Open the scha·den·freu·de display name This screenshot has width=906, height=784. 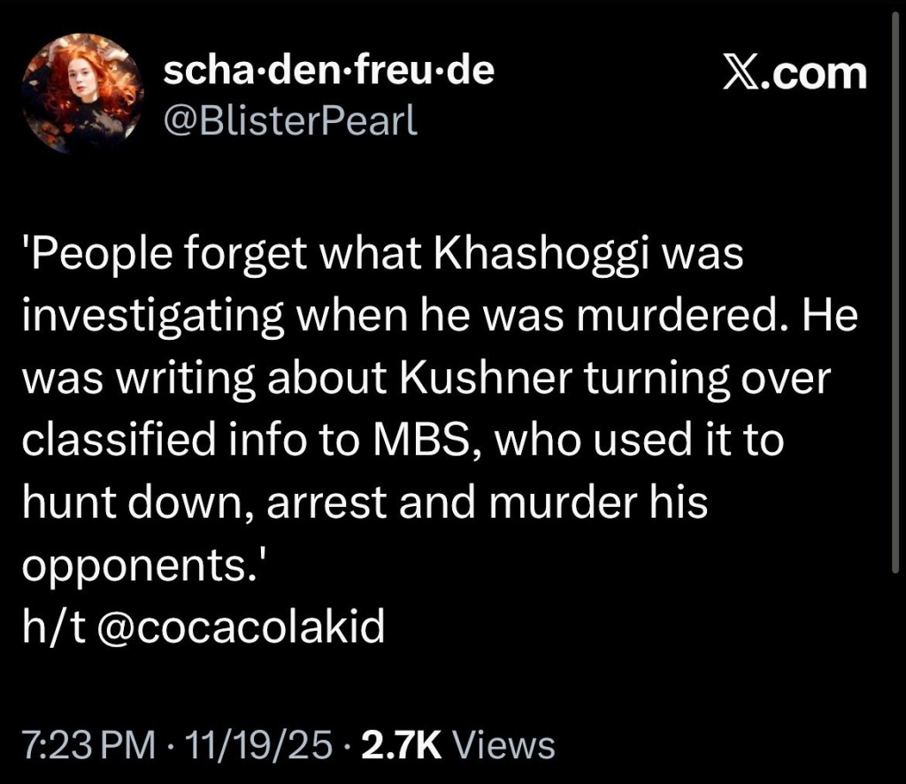click(329, 71)
